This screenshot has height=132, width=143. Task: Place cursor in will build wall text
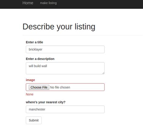[x=38, y=66]
